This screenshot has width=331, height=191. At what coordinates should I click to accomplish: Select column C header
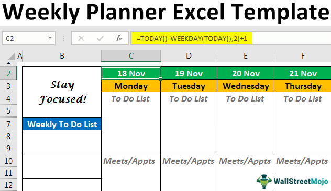131,56
